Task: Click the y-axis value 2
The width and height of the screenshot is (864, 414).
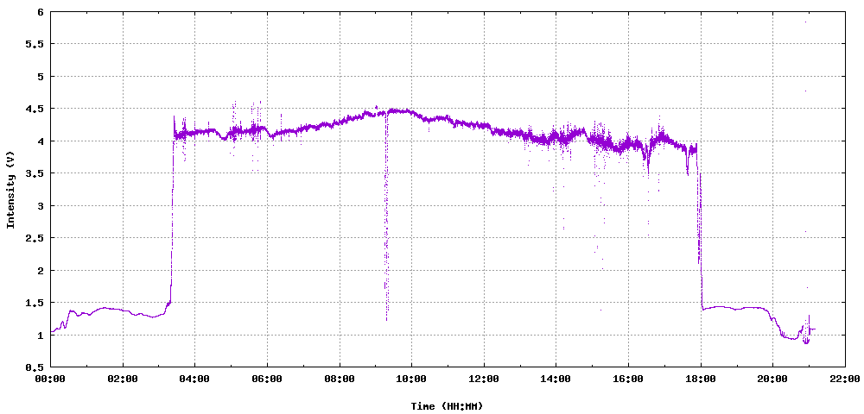Action: click(x=41, y=271)
